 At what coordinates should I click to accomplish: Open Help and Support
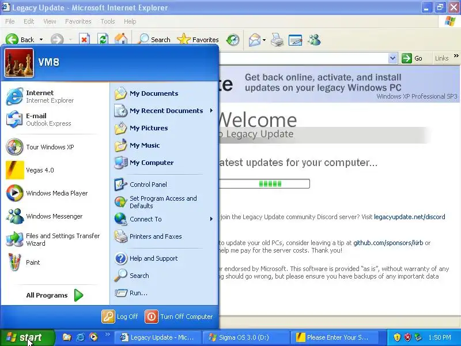tap(164, 258)
